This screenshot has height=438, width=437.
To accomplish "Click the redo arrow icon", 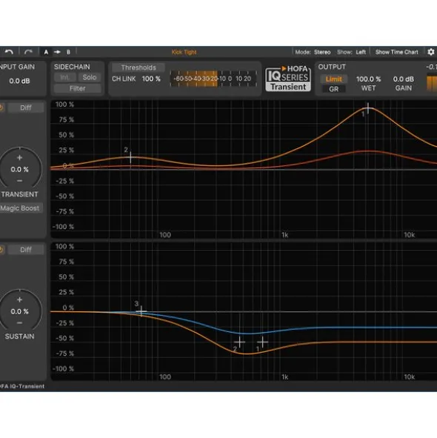I will coord(28,52).
